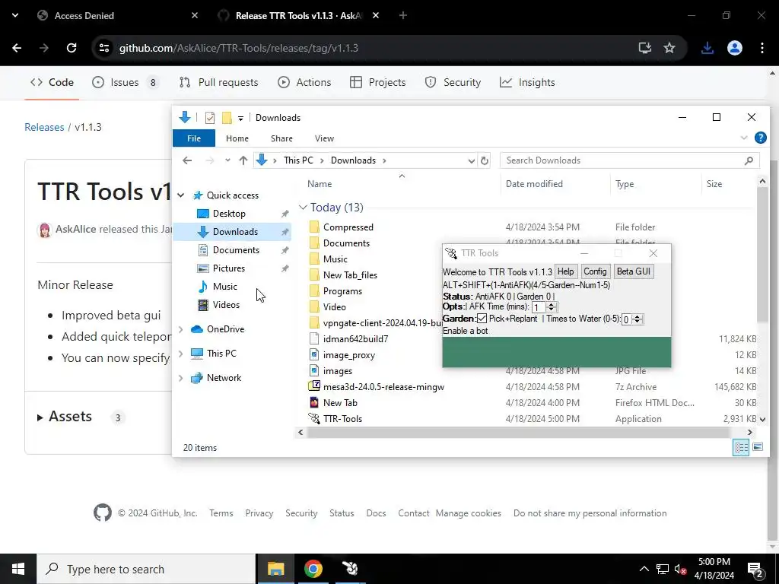Image resolution: width=779 pixels, height=584 pixels.
Task: Select Documents in Quick access sidebar
Action: [236, 250]
